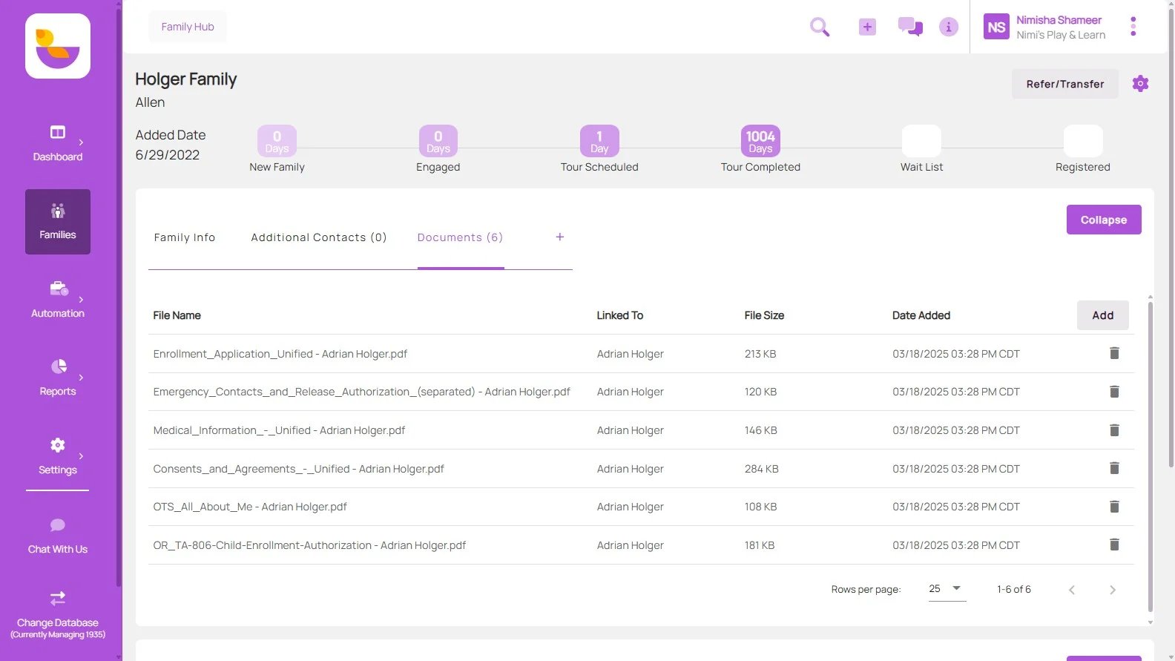Click the plus quick-add icon in header
Viewport: 1175px width, 661px height.
tap(867, 27)
